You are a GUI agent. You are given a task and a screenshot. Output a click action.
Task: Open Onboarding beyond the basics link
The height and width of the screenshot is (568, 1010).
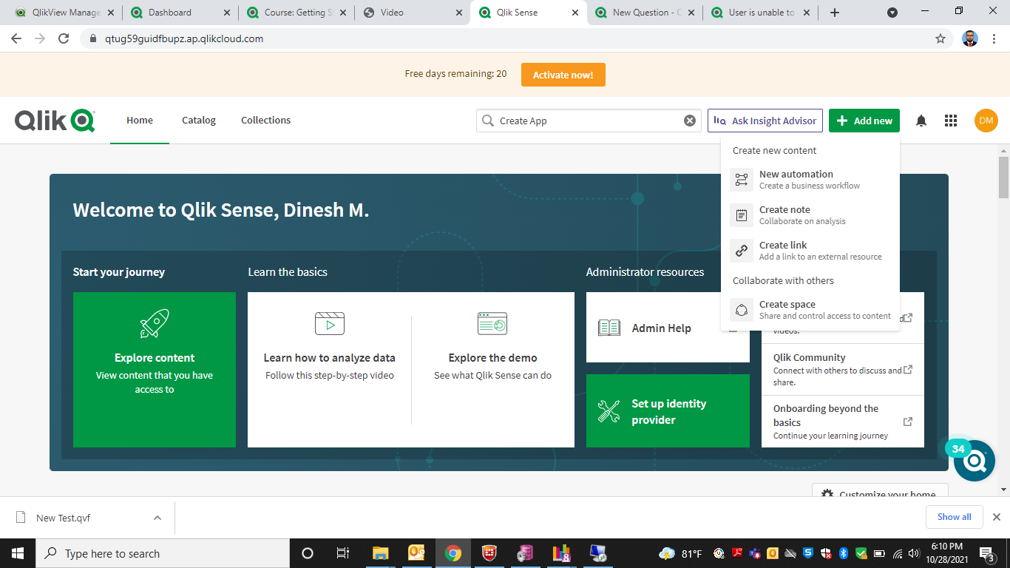(843, 422)
